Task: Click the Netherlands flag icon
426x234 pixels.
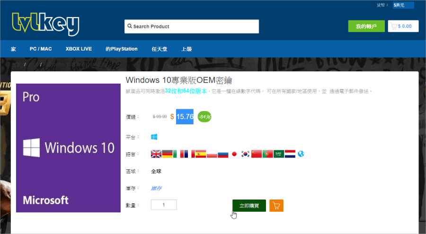Action: click(x=290, y=154)
